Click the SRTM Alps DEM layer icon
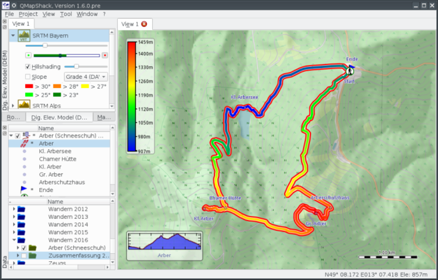This screenshot has width=438, height=280. coord(24,105)
